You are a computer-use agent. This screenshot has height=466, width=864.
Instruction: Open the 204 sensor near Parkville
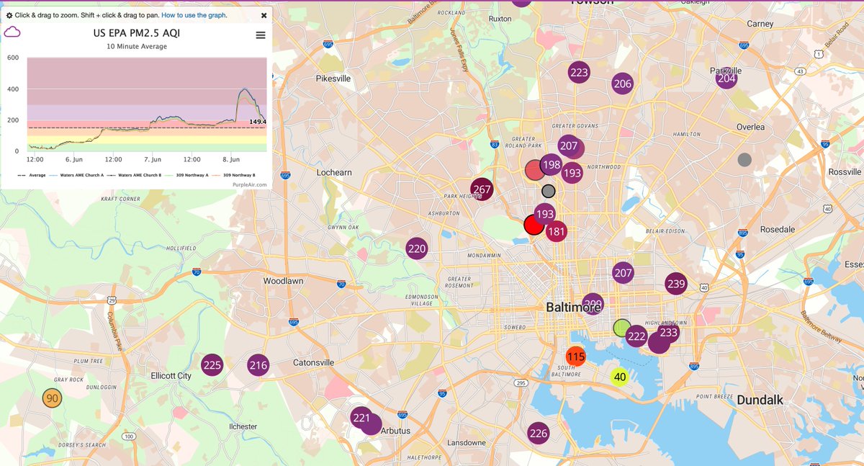coord(726,78)
